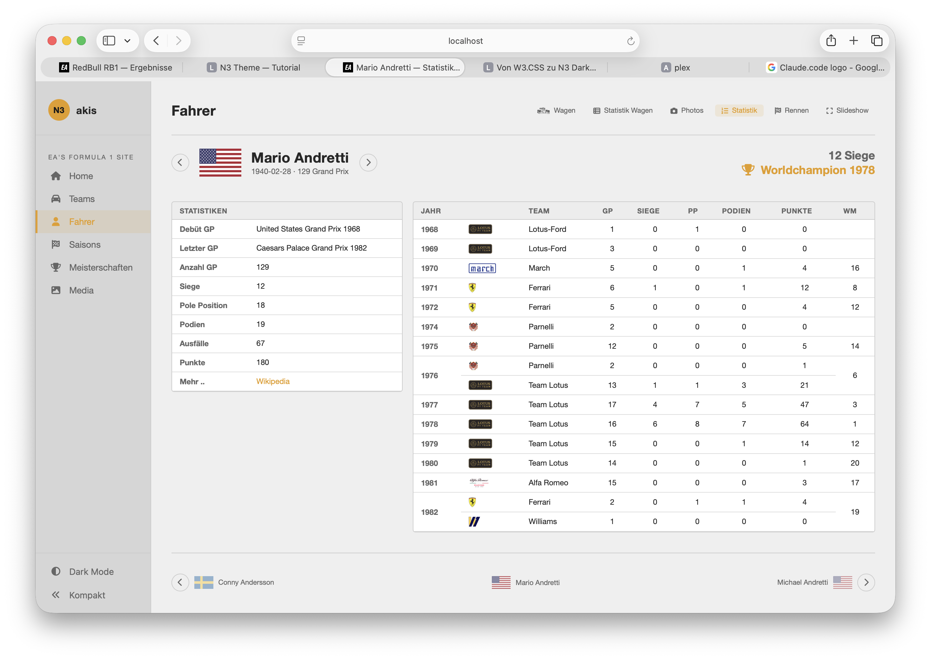Click the Williams team name

click(543, 522)
